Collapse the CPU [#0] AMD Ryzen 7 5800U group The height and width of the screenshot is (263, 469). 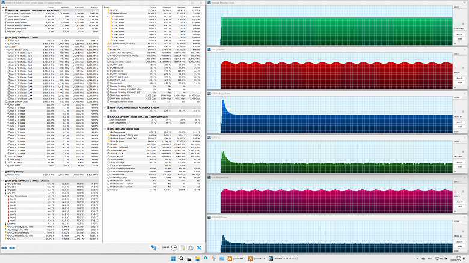coord(3,37)
